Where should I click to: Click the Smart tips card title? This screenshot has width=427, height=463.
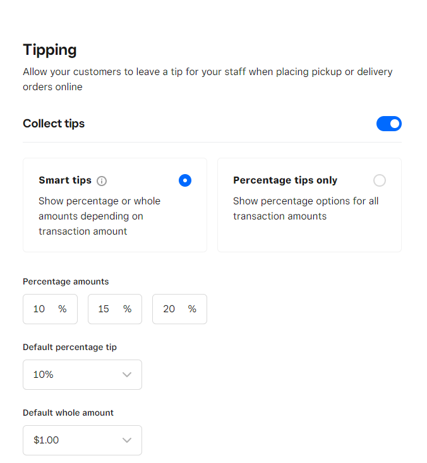point(65,180)
